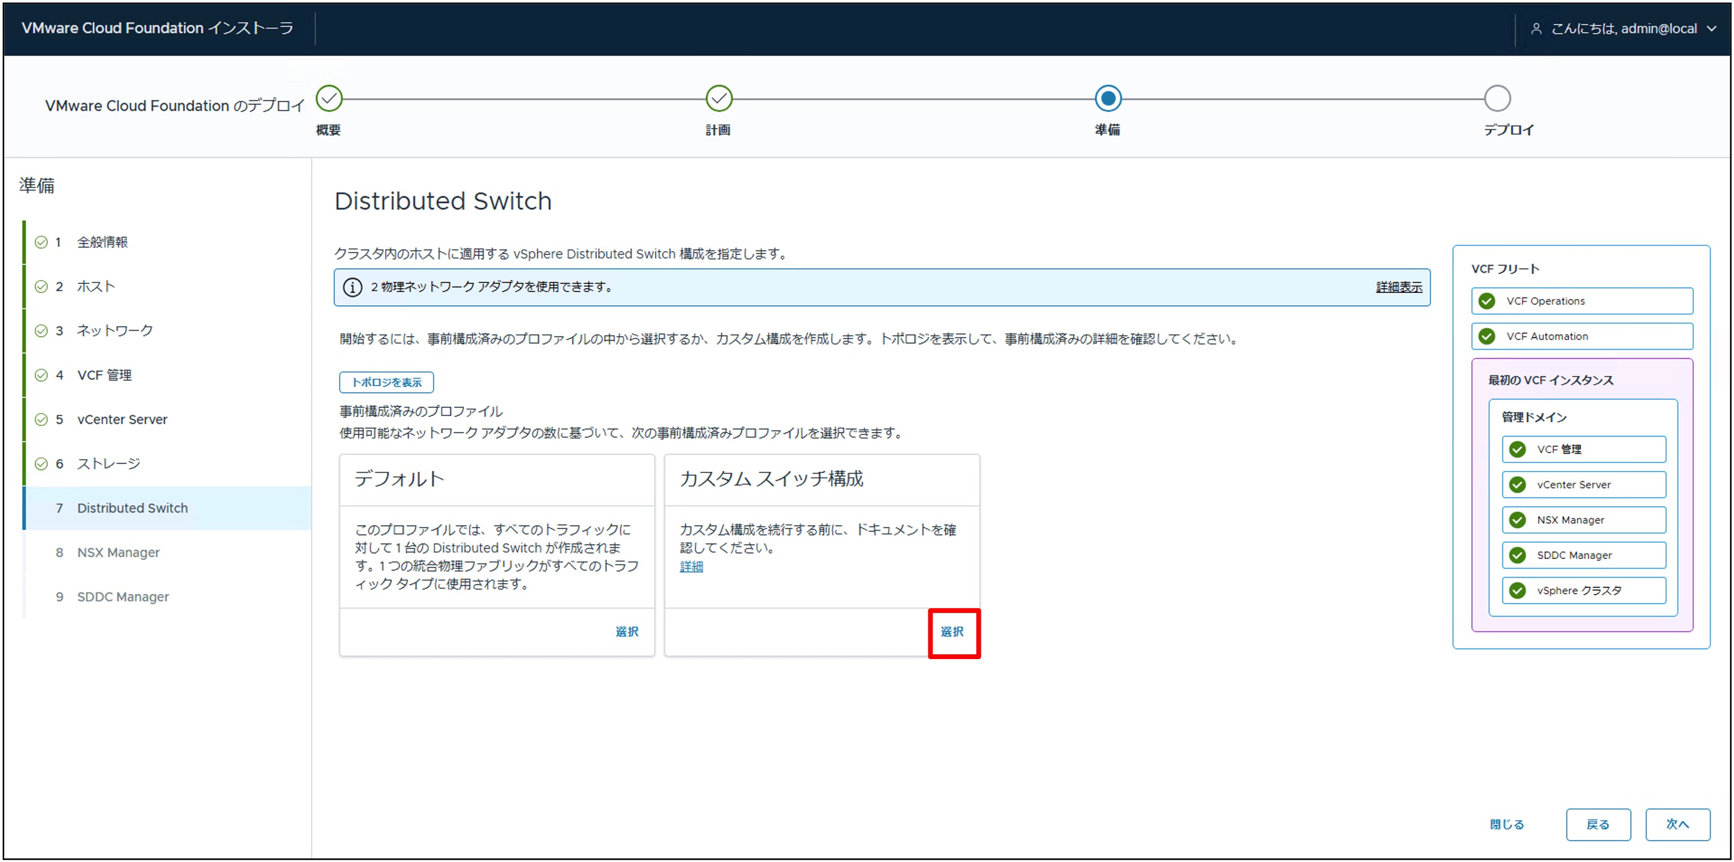Click the 詳細表示 link in the info banner
This screenshot has width=1734, height=862.
click(x=1399, y=287)
